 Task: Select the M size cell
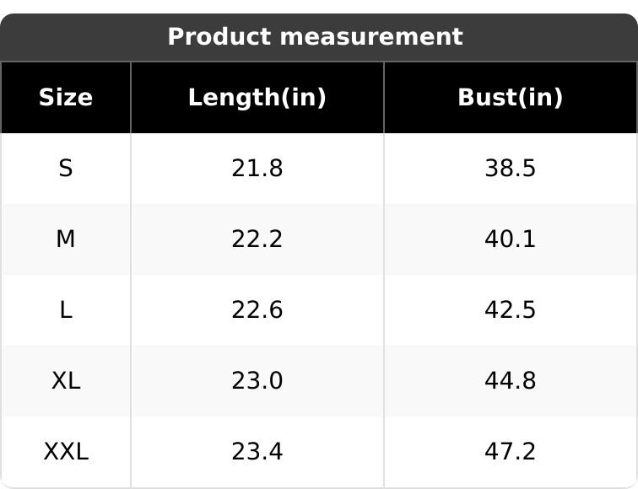pyautogui.click(x=66, y=239)
